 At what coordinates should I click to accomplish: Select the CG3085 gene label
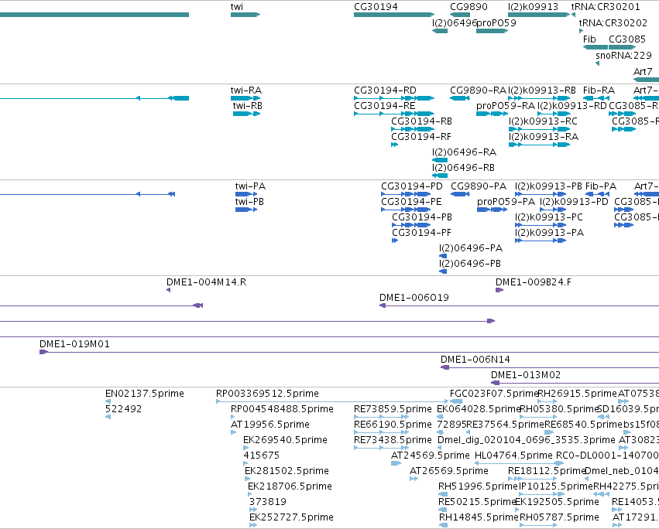pyautogui.click(x=627, y=39)
